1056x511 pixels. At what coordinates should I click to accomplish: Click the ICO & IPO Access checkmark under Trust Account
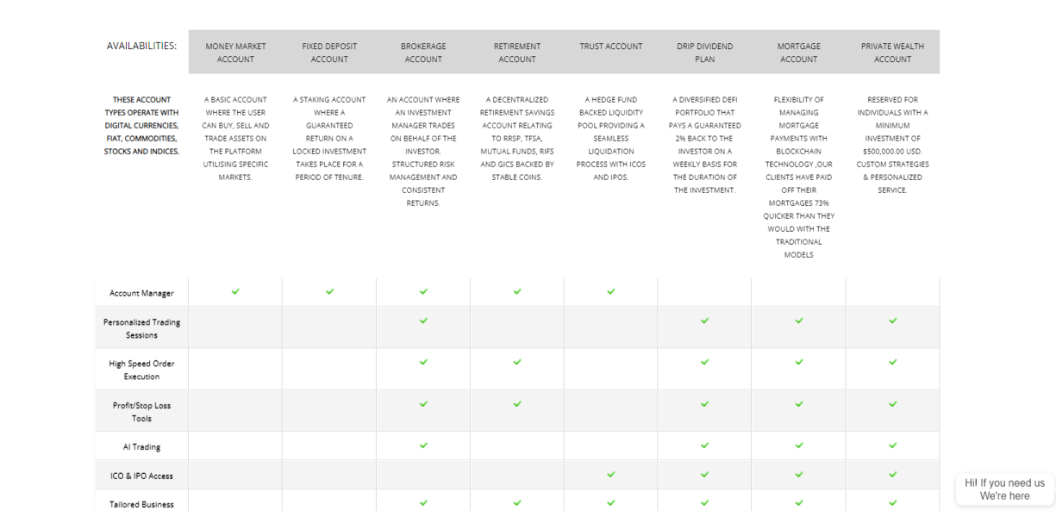611,474
